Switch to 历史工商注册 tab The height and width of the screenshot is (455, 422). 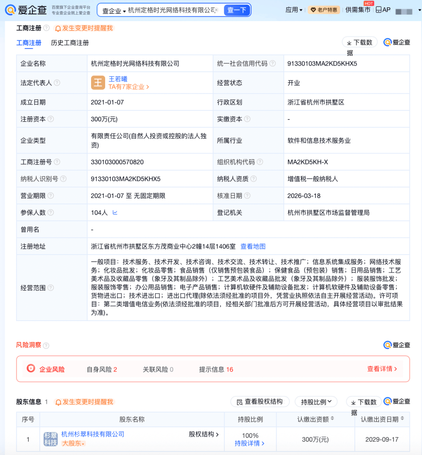[x=70, y=43]
